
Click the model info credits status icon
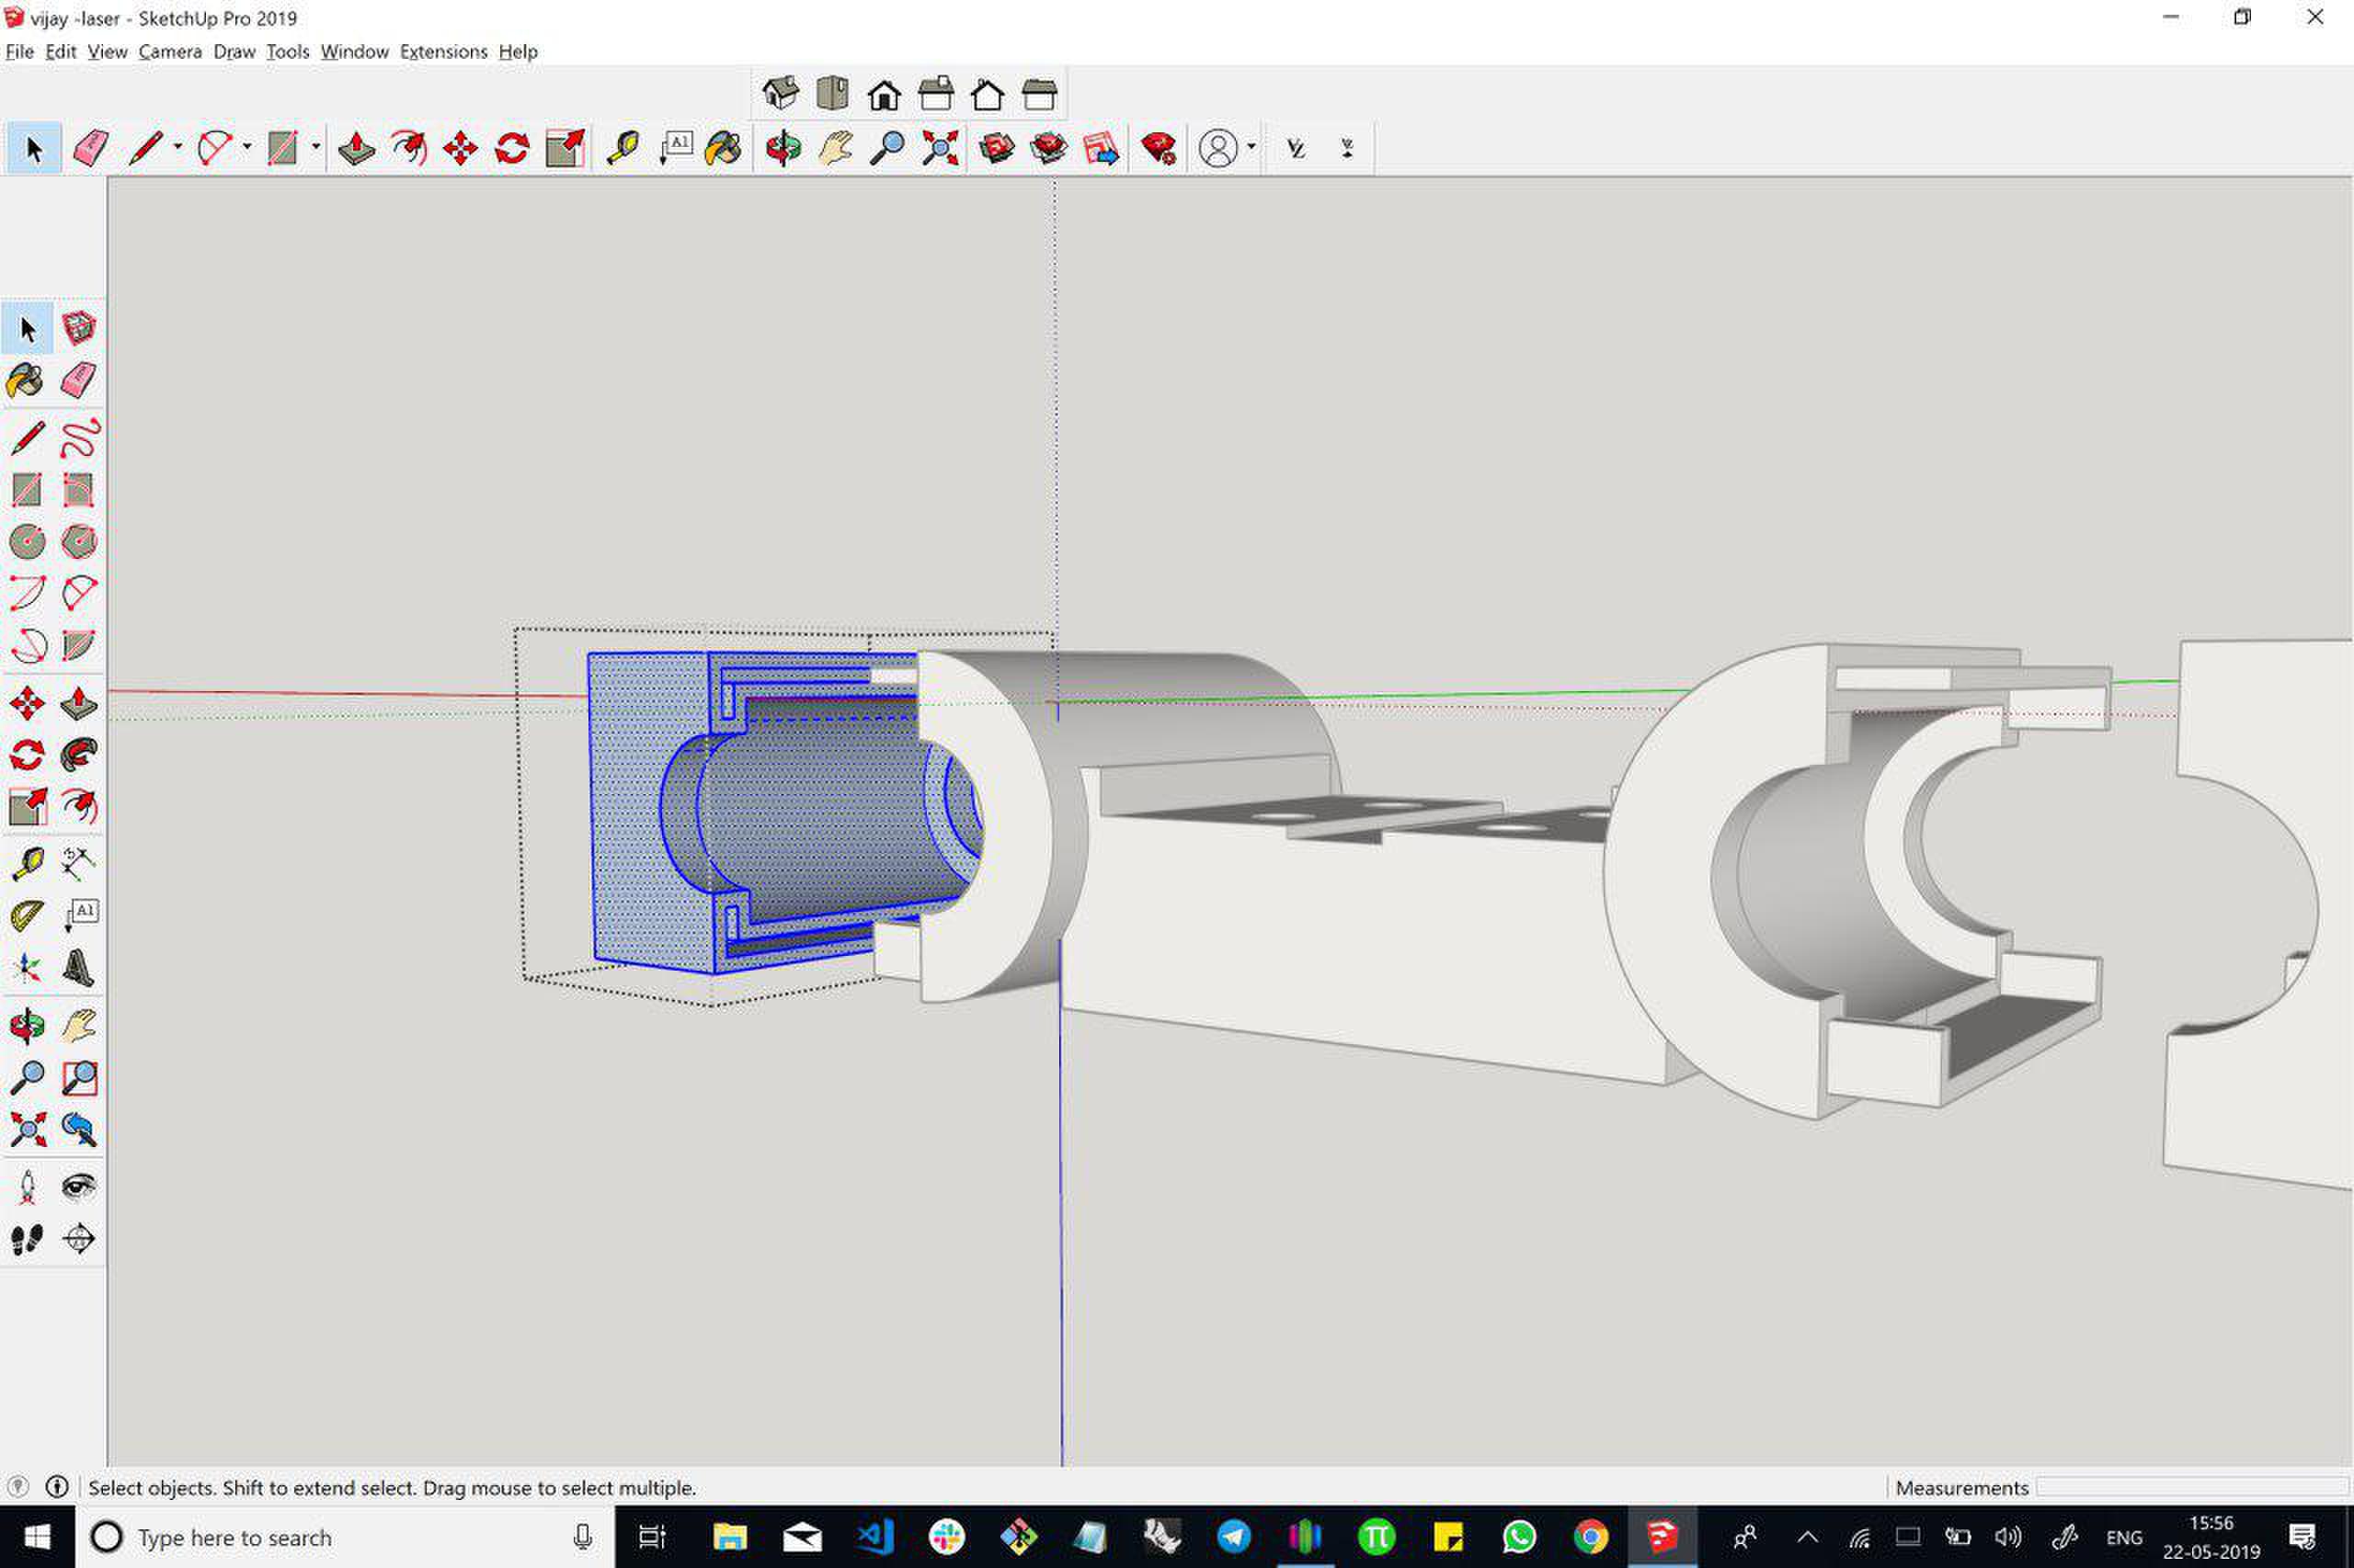coord(57,1487)
